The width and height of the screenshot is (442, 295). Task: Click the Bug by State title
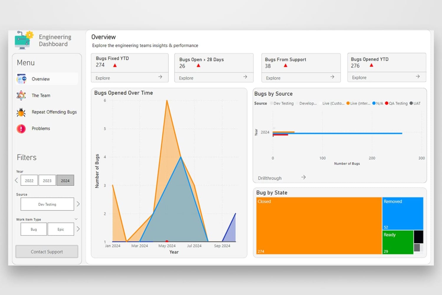[272, 193]
